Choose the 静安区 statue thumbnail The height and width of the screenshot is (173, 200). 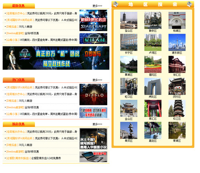pos(153,20)
